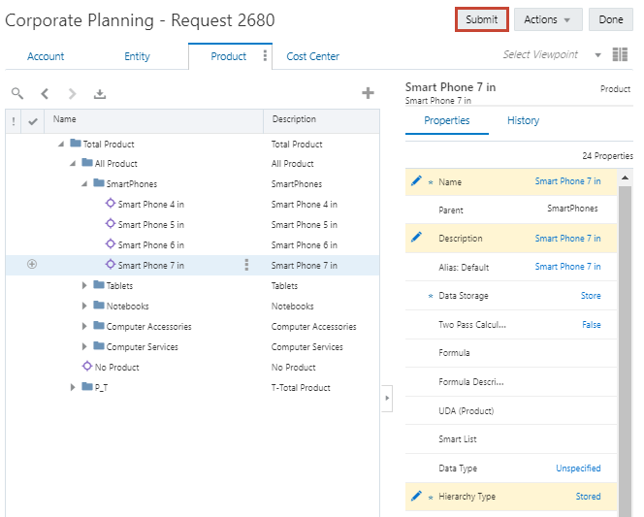Click Alias Default value Smart Phone 7 in
This screenshot has width=644, height=517.
pyautogui.click(x=567, y=267)
